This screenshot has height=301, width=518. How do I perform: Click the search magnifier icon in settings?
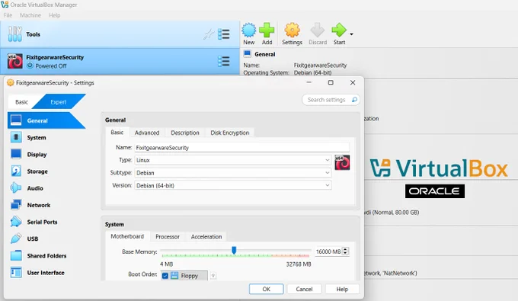point(354,100)
